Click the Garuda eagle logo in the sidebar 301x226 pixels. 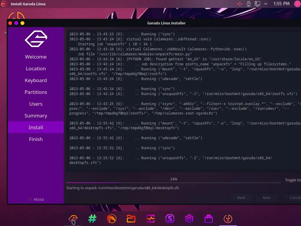coord(36,39)
